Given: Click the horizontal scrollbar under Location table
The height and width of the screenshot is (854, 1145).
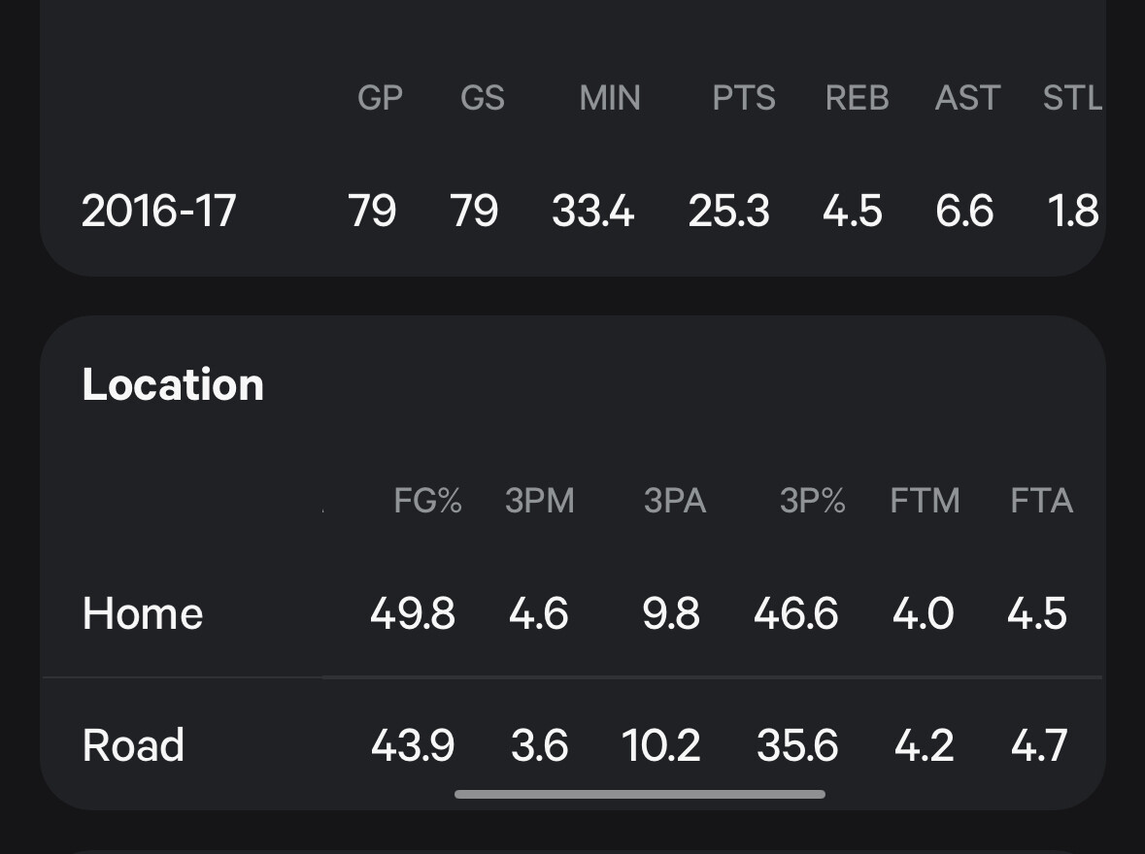Looking at the screenshot, I should click(640, 794).
